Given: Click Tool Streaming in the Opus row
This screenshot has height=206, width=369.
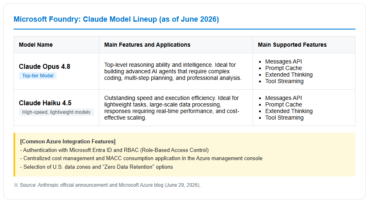Looking at the screenshot, I should pyautogui.click(x=284, y=81).
